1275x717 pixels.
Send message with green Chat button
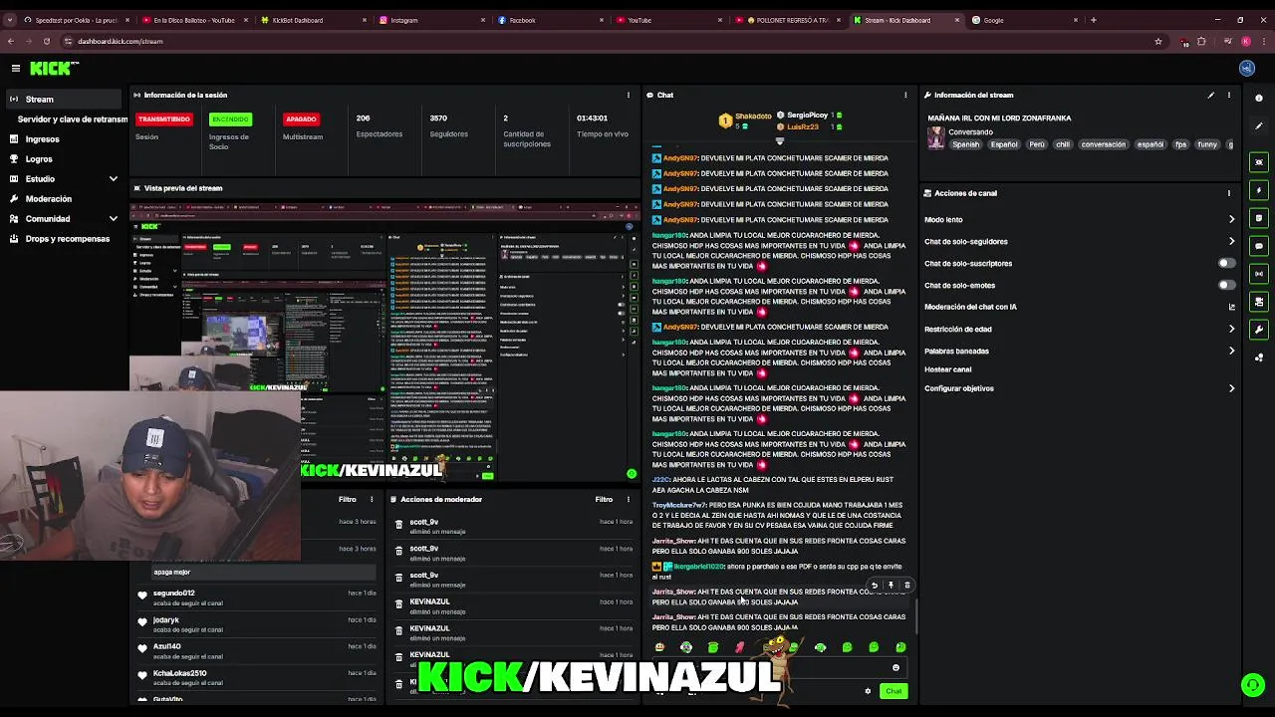coord(893,691)
